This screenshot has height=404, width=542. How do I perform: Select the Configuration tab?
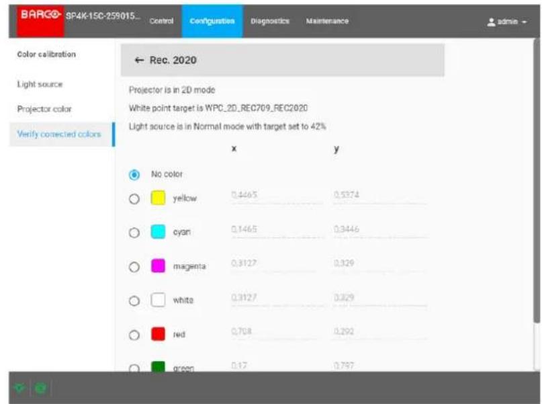click(212, 21)
